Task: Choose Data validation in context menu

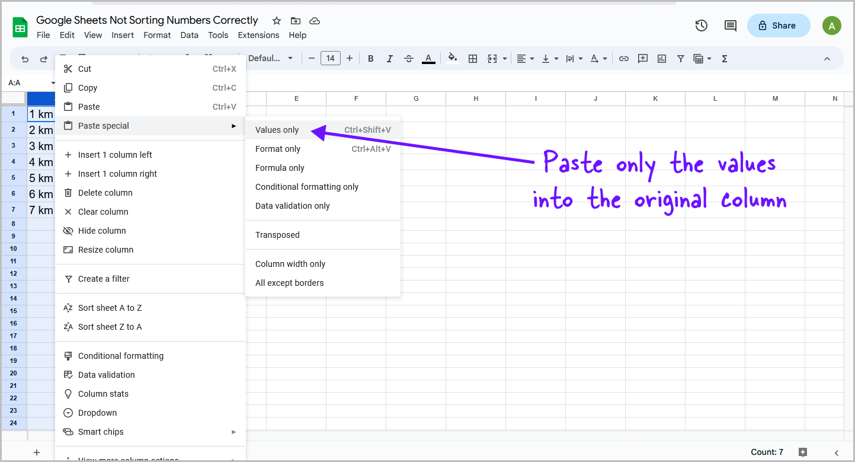Action: [150, 375]
